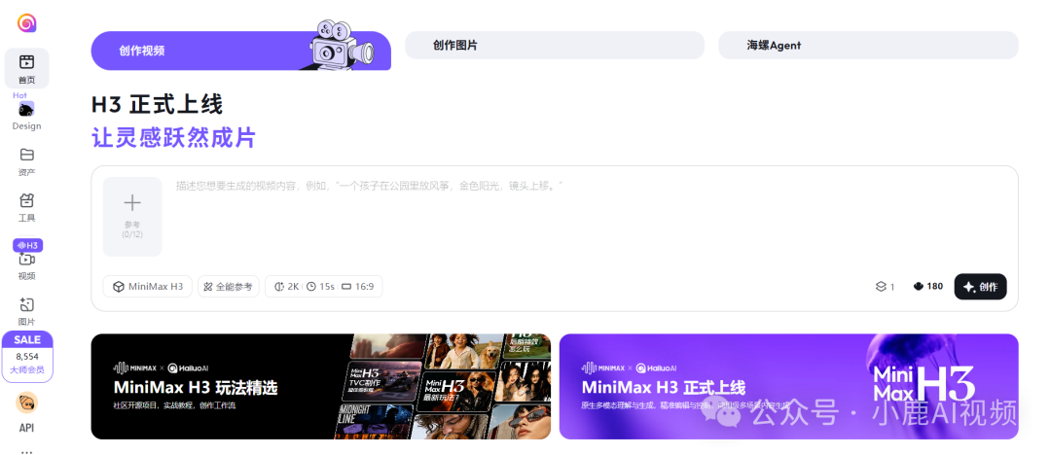Switch to the 创作图片 tab
Screen dimensions: 1051x455
coord(555,46)
